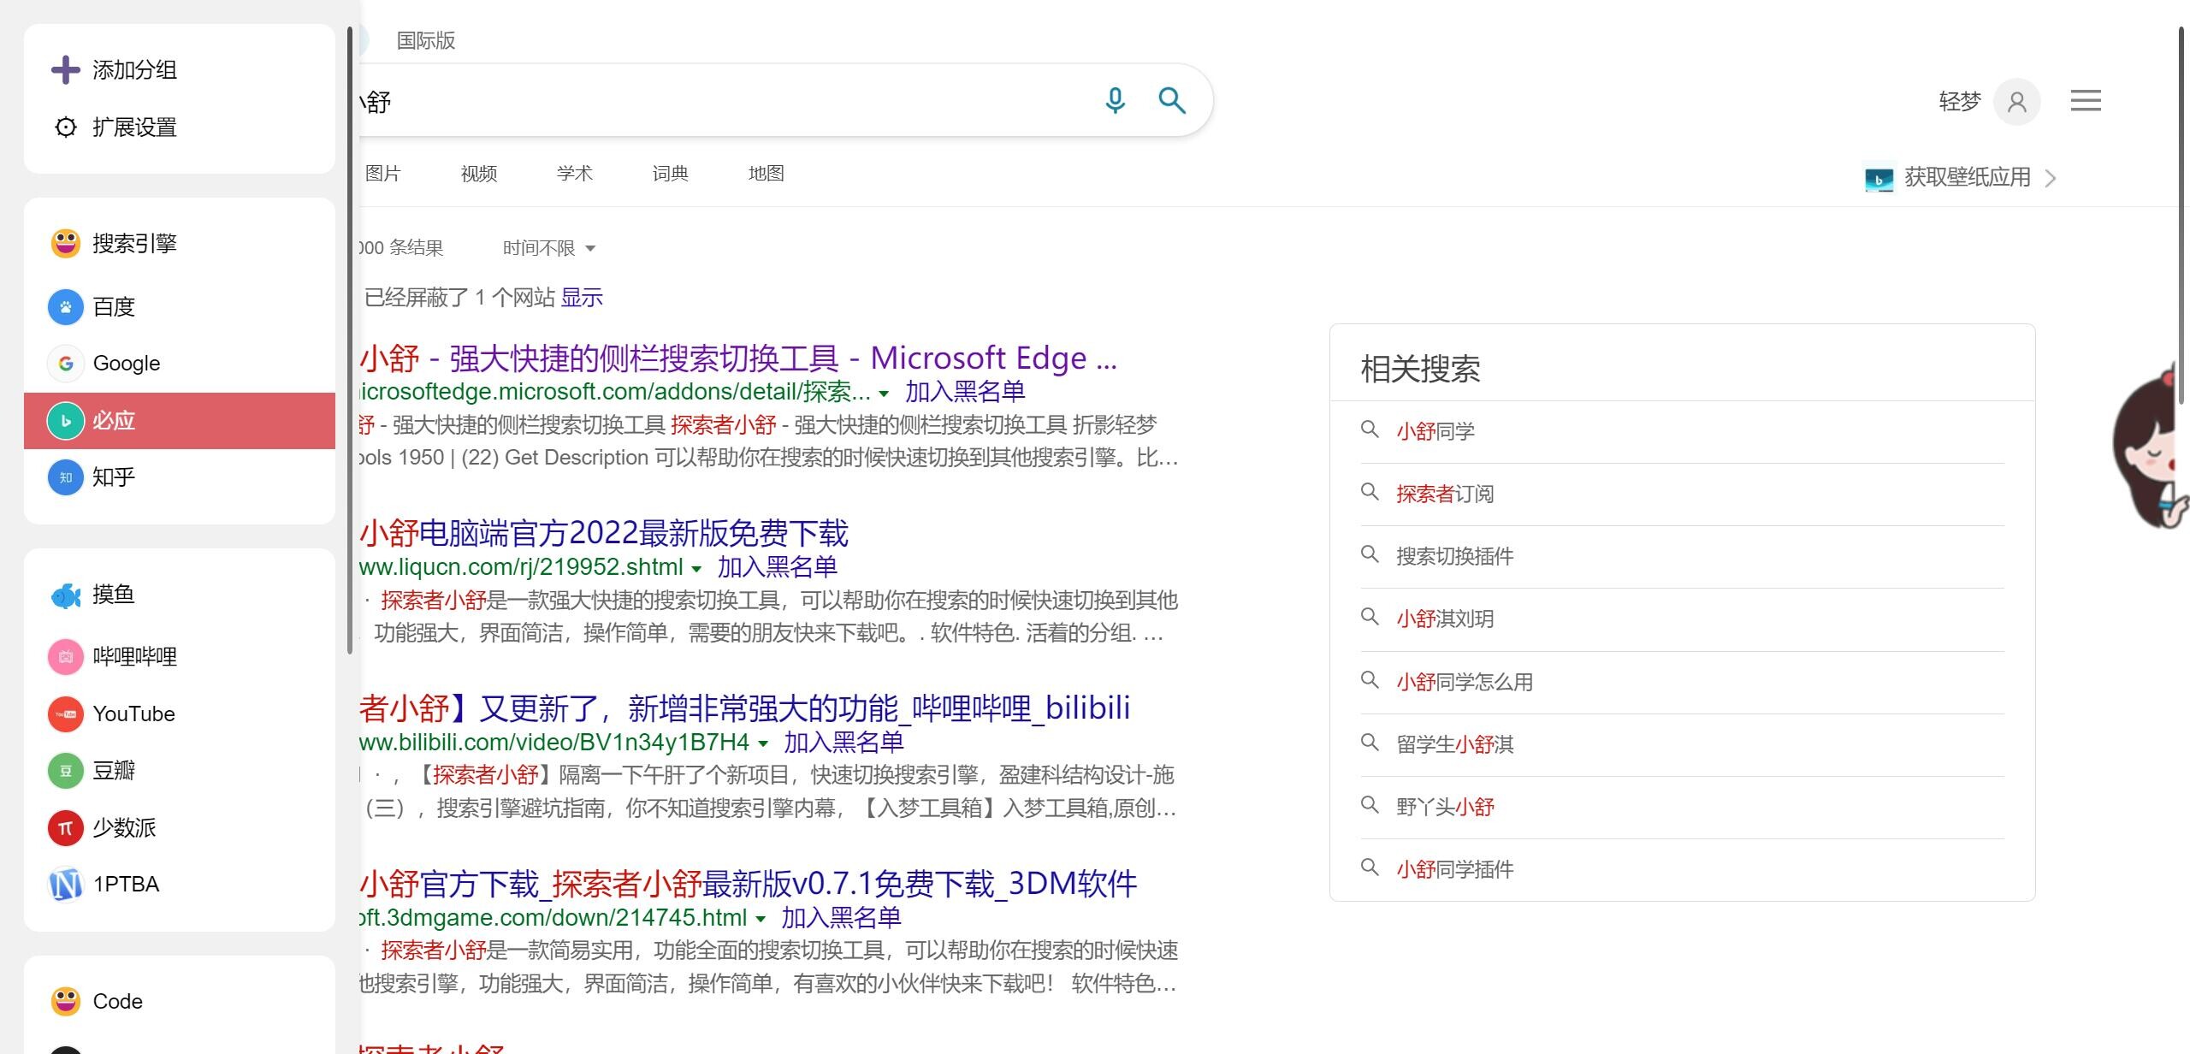The height and width of the screenshot is (1054, 2190).
Task: Expand arrow next to 3dmgame.com URL
Action: 760,920
